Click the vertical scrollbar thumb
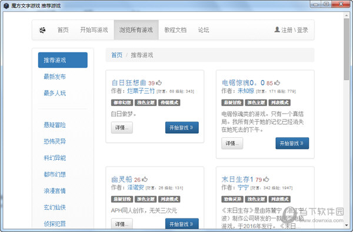This screenshot has height=232, width=353. 347,49
